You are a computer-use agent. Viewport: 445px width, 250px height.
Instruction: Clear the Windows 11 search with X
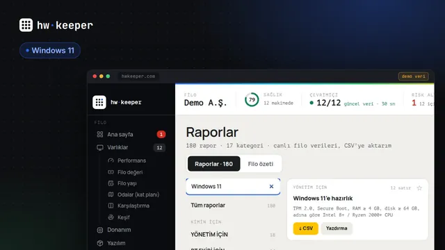271,187
